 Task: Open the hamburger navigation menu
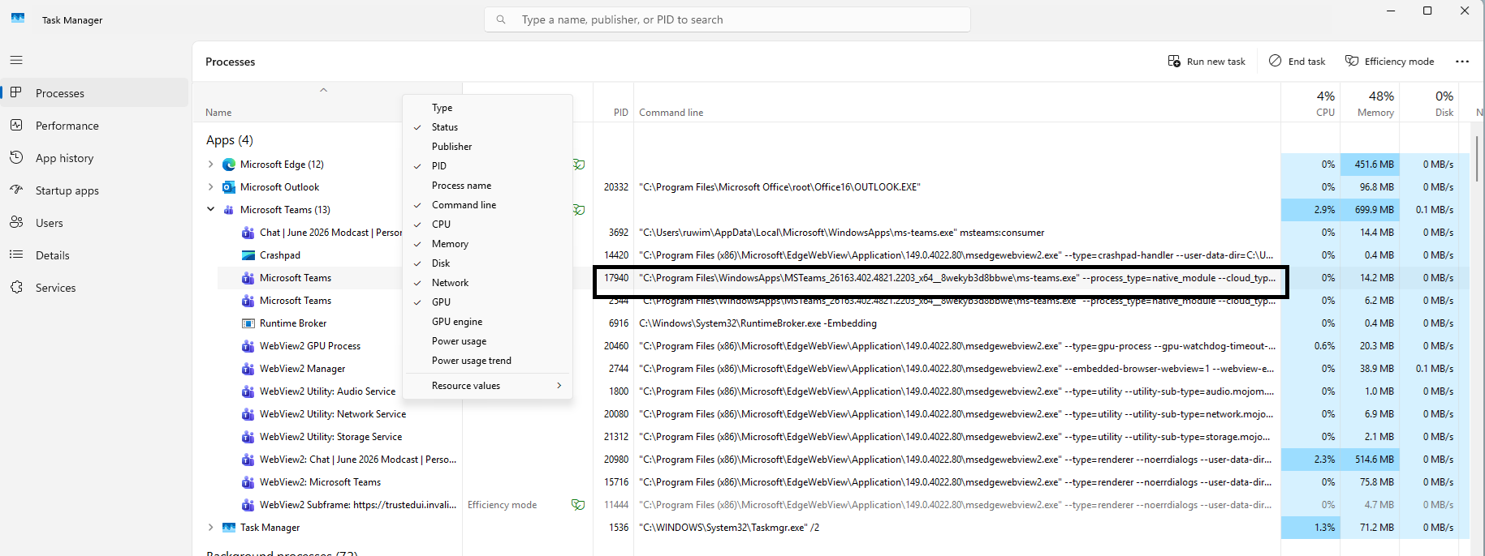16,60
